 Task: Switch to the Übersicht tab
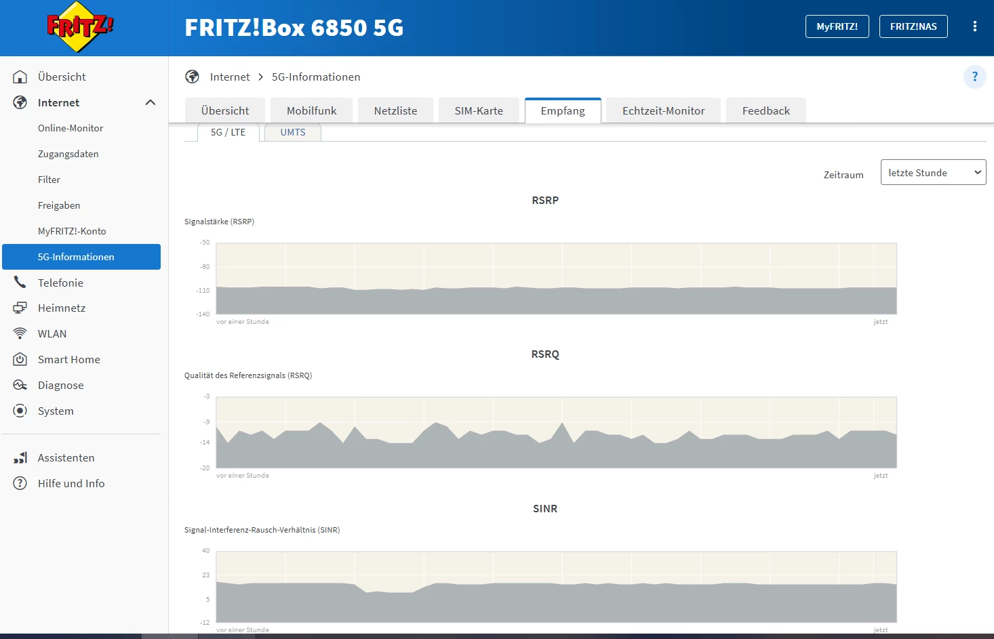[x=225, y=110]
